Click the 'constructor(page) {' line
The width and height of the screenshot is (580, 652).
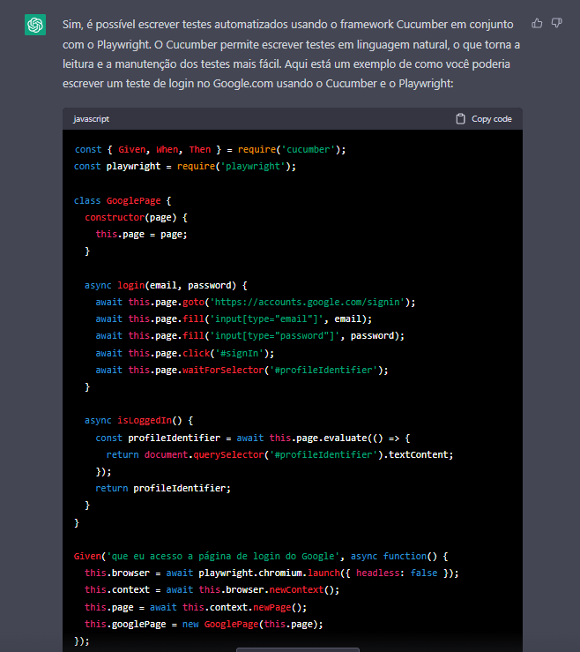(137, 217)
